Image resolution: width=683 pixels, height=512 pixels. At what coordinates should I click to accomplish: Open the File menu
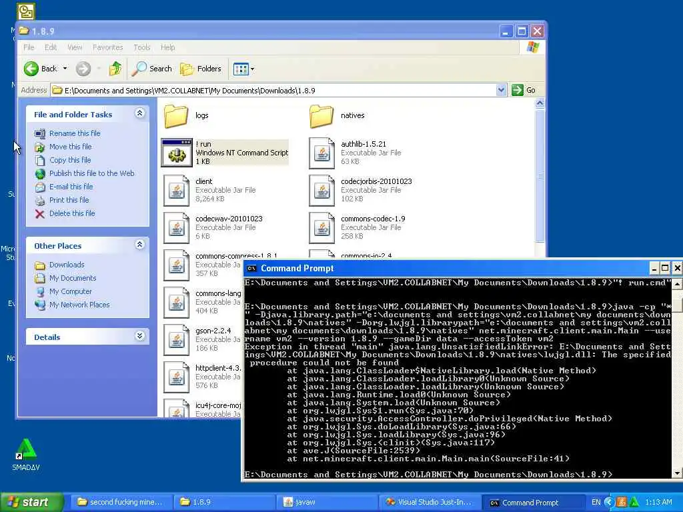[29, 47]
